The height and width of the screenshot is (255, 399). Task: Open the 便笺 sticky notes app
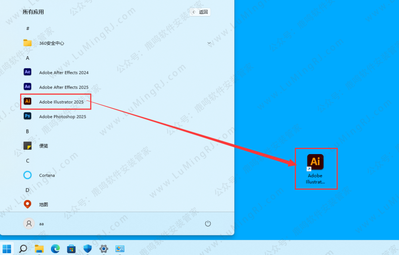[44, 146]
